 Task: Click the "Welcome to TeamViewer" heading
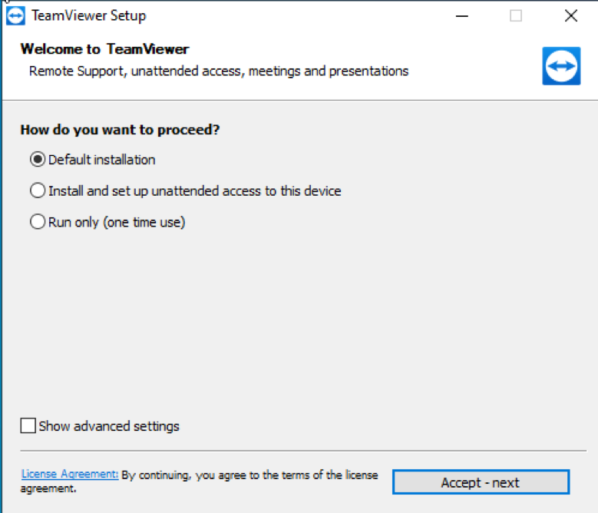104,49
